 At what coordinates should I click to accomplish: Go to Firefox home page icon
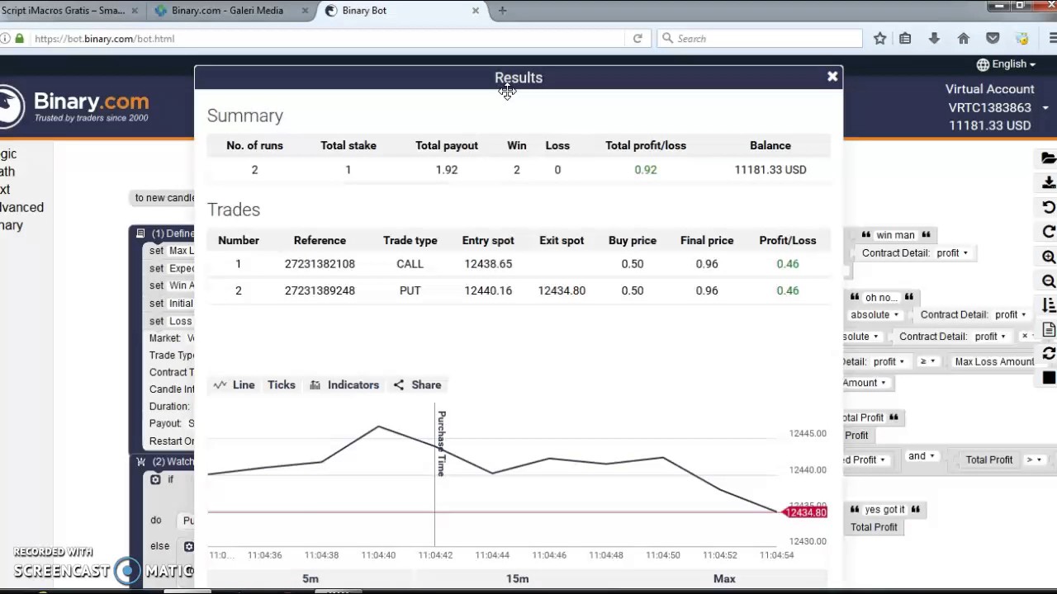tap(963, 38)
